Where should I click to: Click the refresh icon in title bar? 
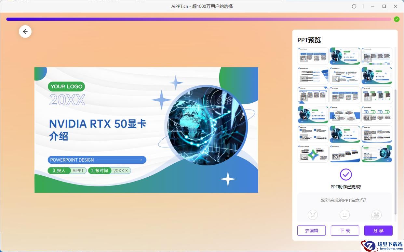(x=354, y=6)
